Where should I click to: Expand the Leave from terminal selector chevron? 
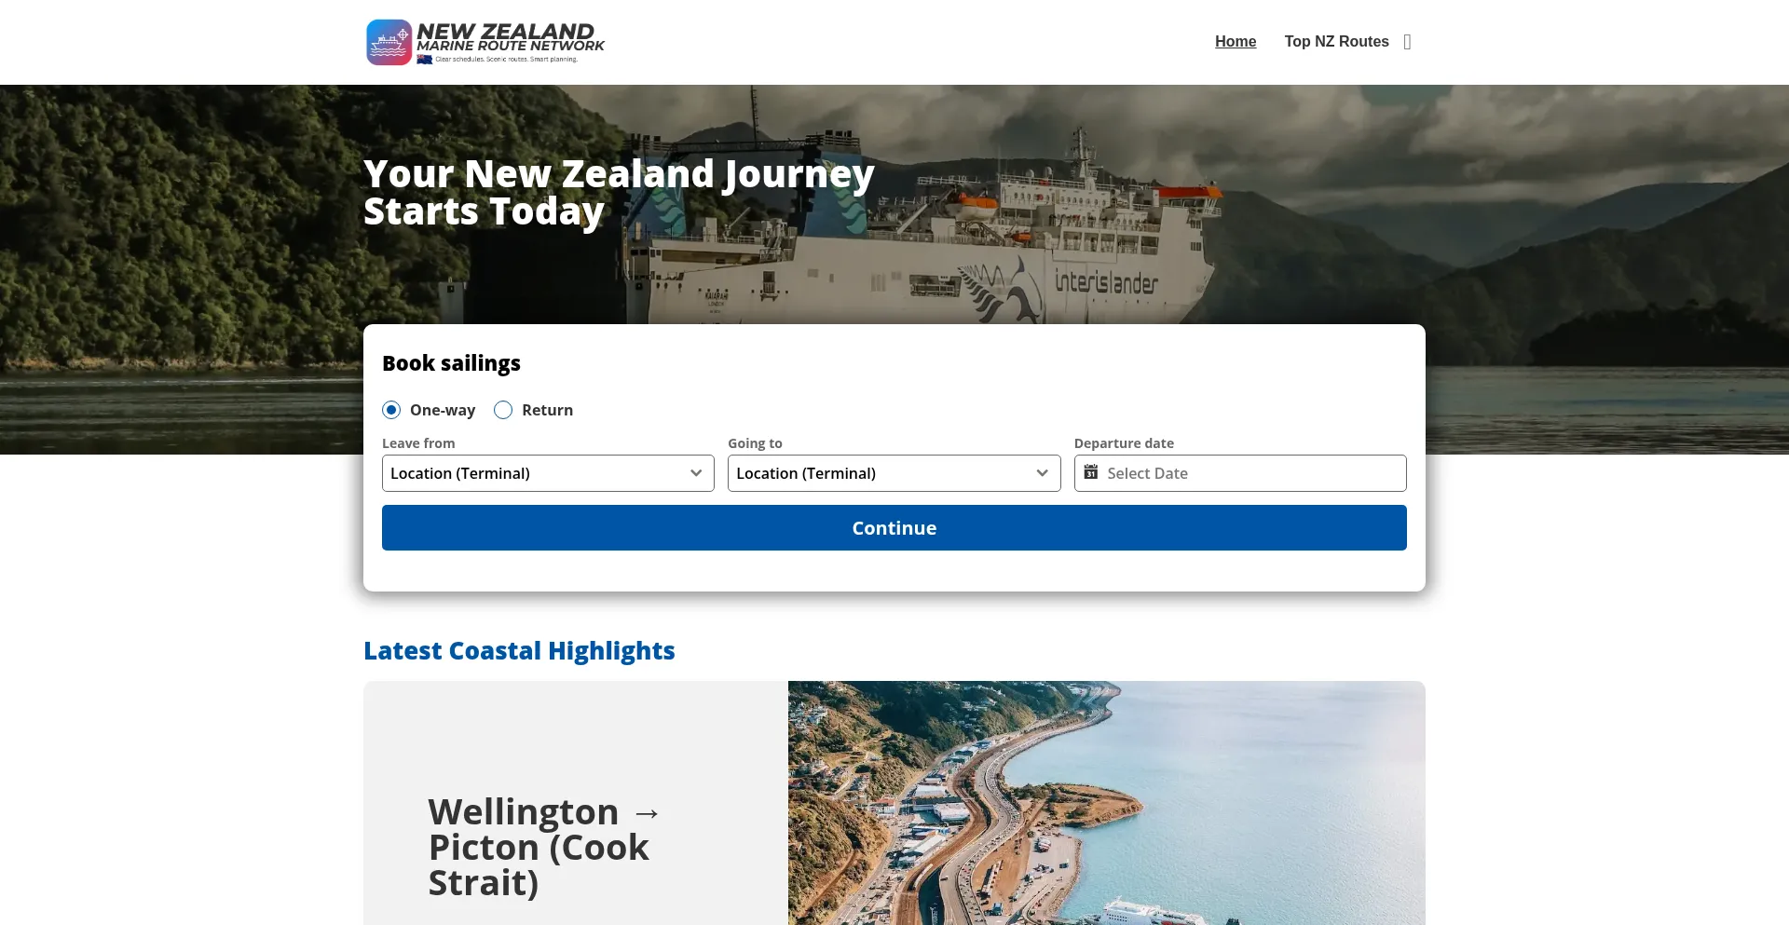coord(695,473)
